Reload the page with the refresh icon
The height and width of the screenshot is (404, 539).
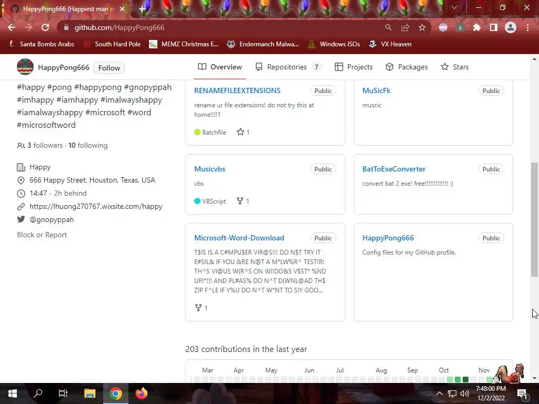click(x=45, y=27)
